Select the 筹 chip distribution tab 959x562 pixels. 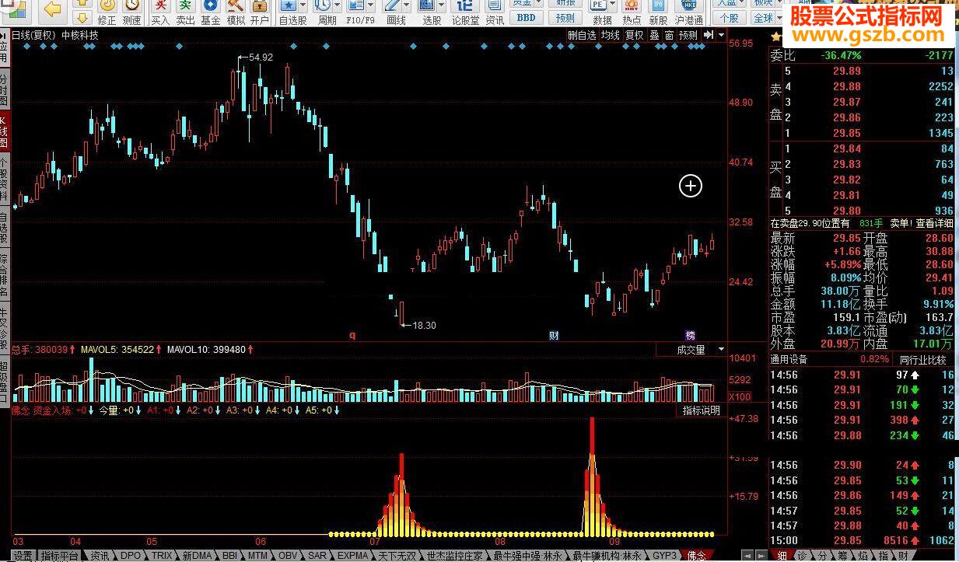(x=842, y=556)
